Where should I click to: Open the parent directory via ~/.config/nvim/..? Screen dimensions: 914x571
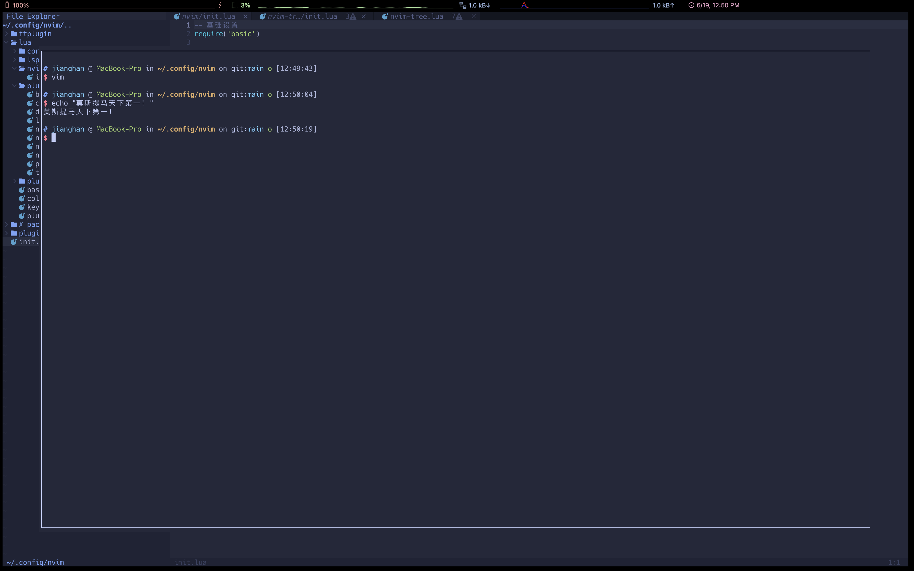click(x=37, y=25)
